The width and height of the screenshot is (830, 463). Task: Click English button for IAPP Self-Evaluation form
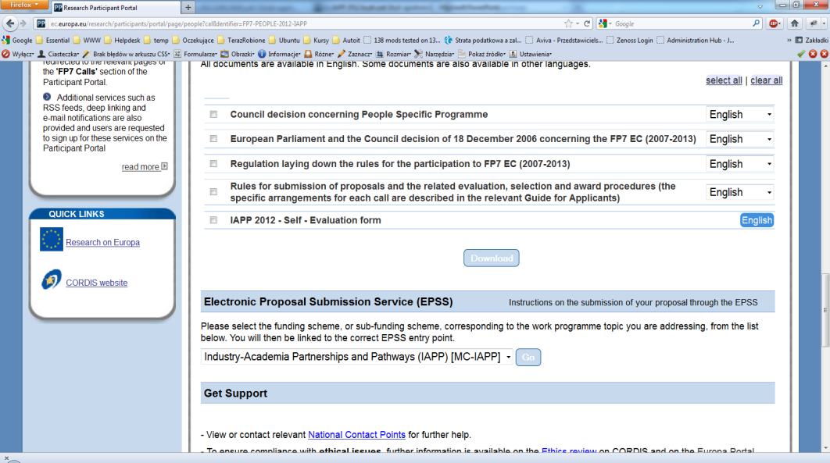point(757,220)
